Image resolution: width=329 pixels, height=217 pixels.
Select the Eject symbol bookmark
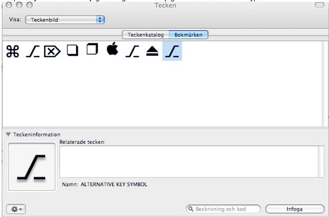point(152,51)
